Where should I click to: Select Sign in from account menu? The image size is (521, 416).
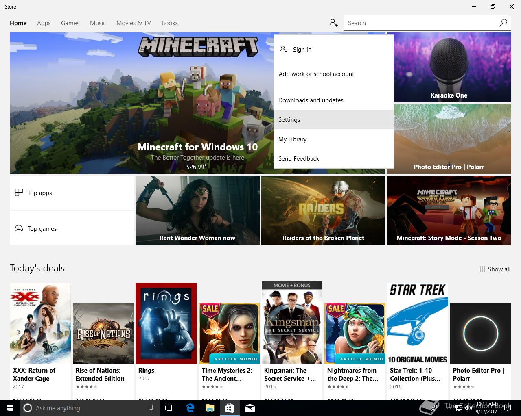tap(334, 49)
